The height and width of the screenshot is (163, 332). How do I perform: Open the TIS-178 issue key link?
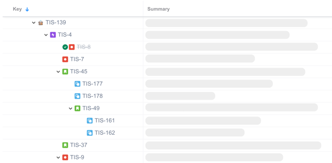pos(93,96)
